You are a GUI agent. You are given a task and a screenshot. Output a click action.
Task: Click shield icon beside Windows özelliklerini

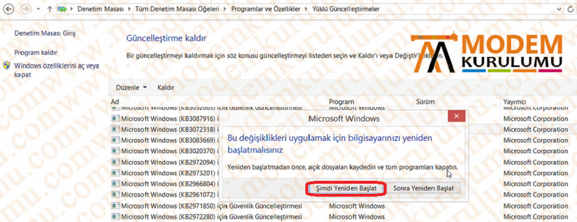7,66
